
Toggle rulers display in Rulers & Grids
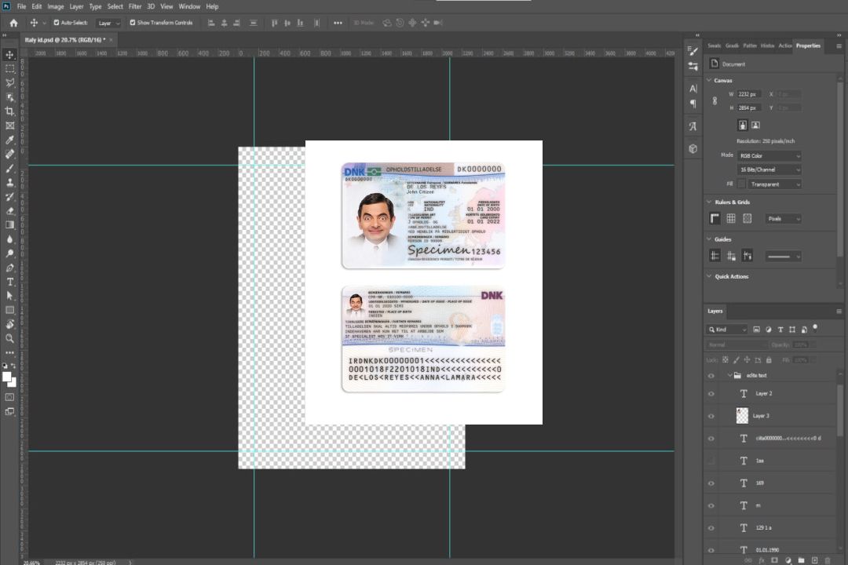click(715, 218)
